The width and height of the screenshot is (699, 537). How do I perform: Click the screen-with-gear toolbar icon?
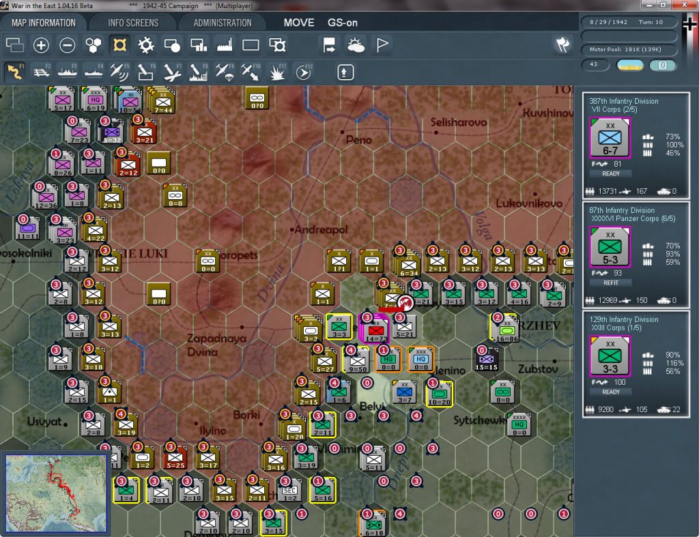(277, 45)
